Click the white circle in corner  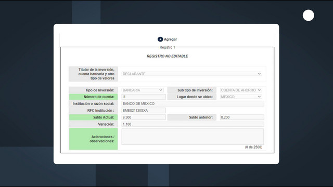(309, 15)
